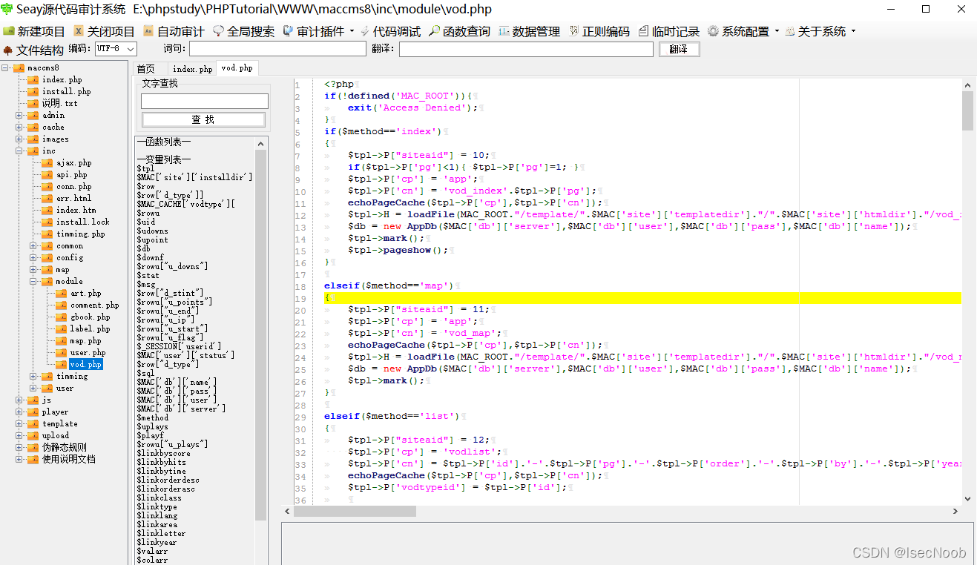Click the js folder icon
977x565 pixels.
click(33, 400)
